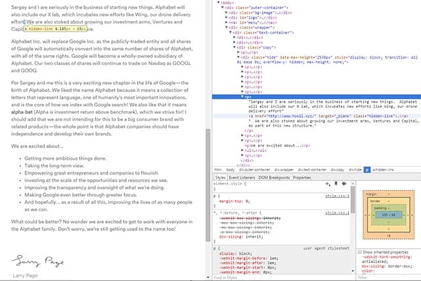
Task: Click the Styles pane scroll-up arrow
Action: click(x=353, y=184)
